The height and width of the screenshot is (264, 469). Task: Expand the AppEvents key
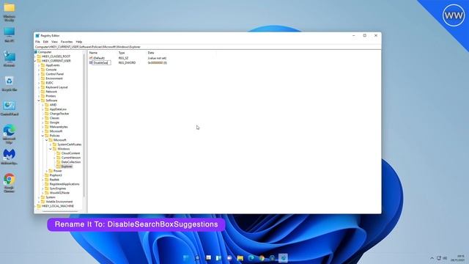(39, 65)
